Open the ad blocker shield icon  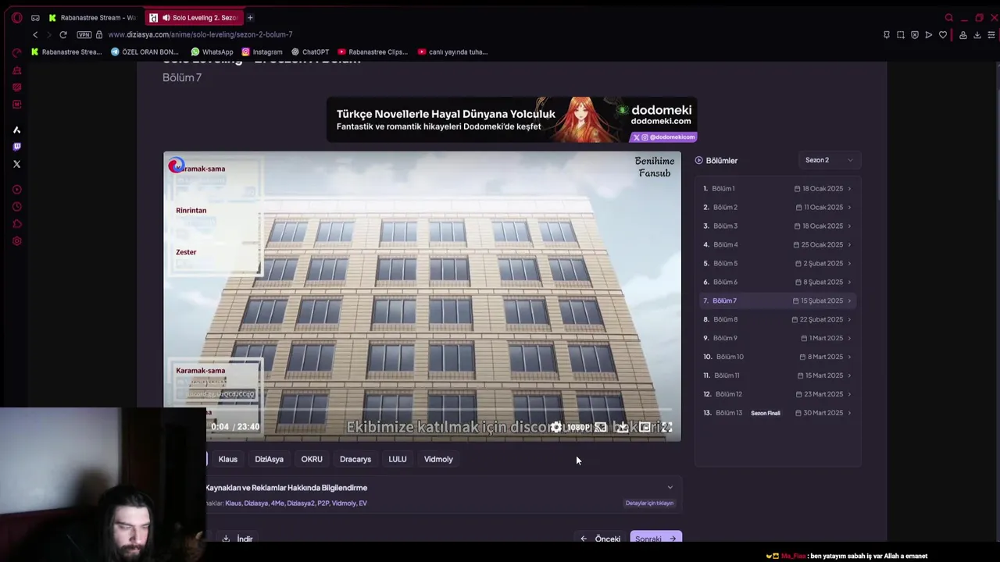(914, 34)
